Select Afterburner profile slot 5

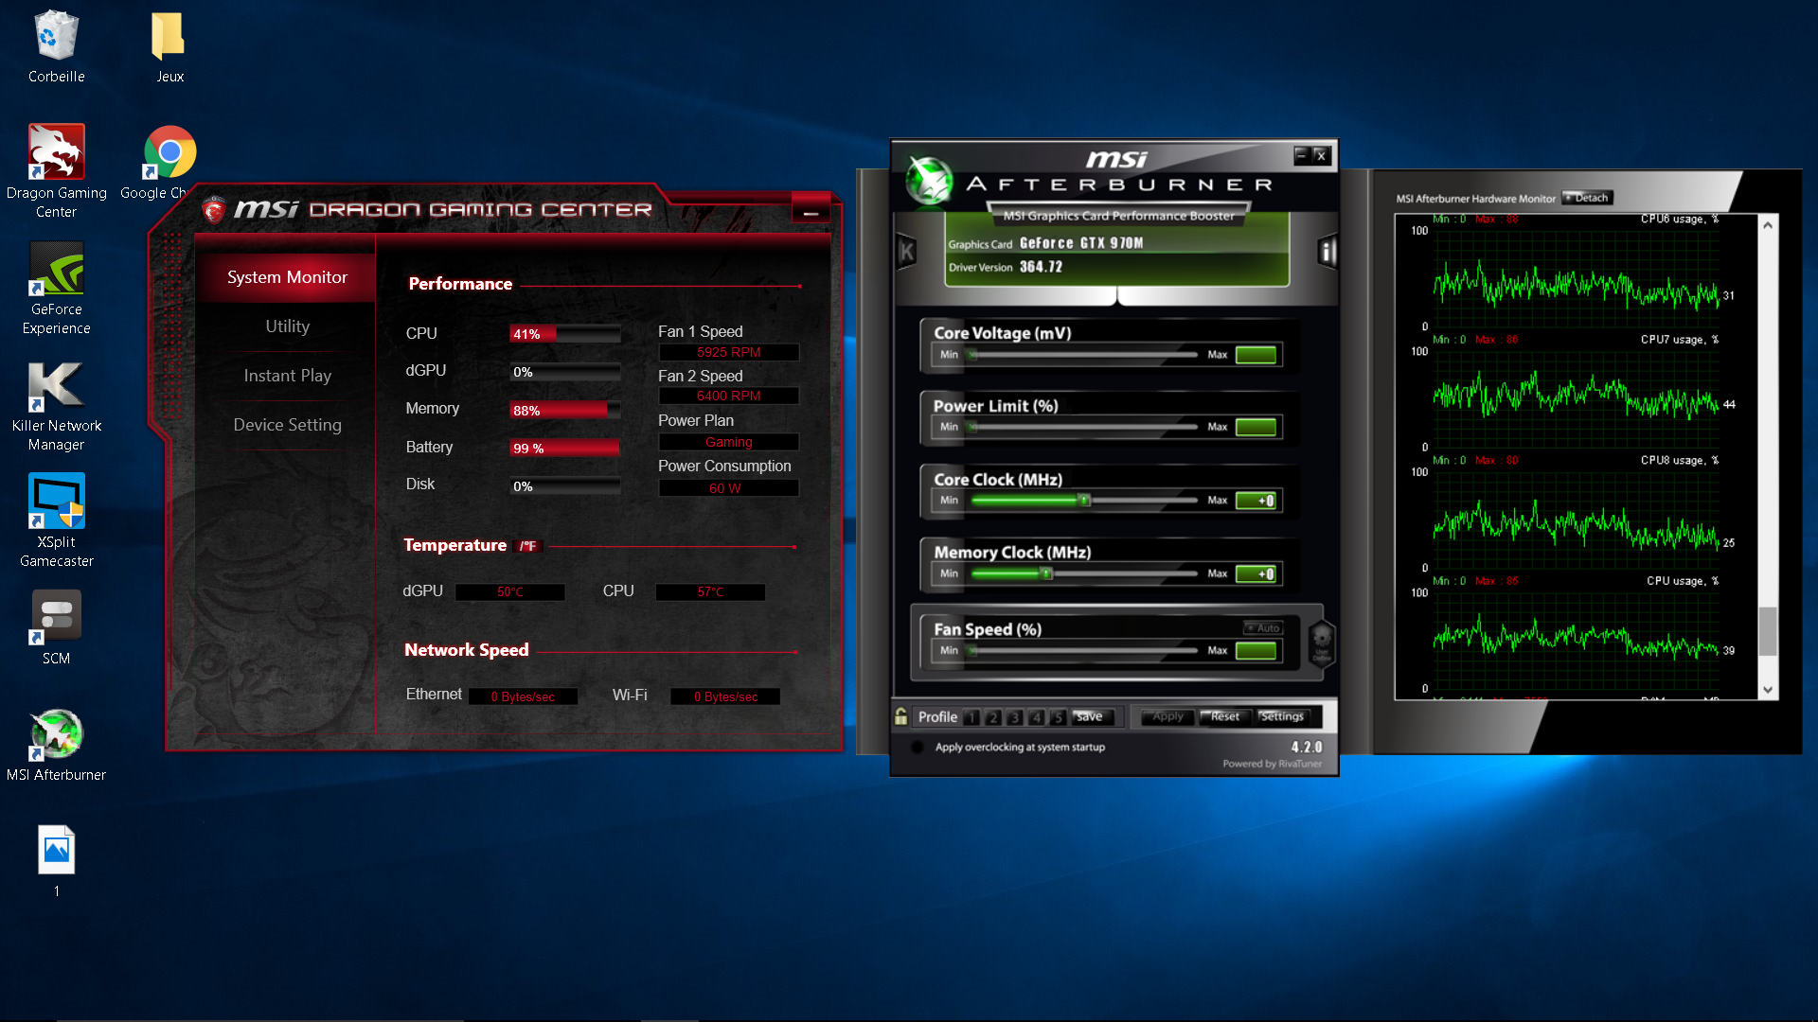[x=1059, y=717]
